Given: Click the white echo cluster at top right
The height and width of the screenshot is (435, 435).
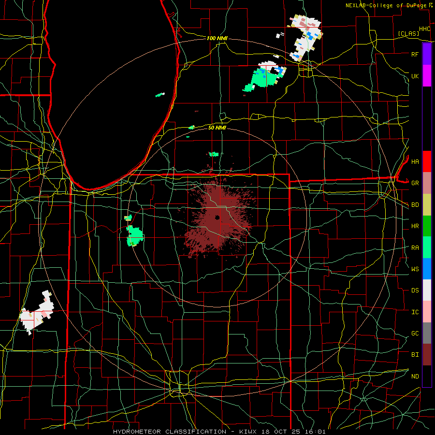Looking at the screenshot, I should click(x=305, y=37).
